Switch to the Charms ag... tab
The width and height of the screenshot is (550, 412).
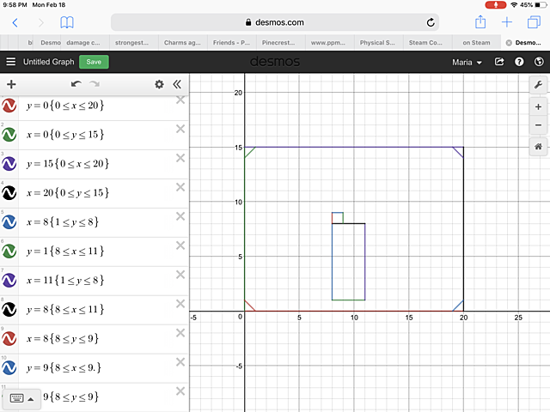click(x=183, y=42)
